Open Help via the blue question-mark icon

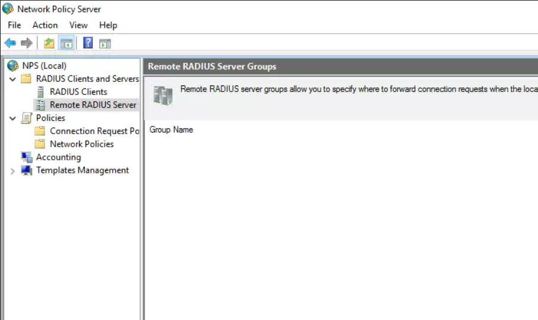(x=88, y=43)
